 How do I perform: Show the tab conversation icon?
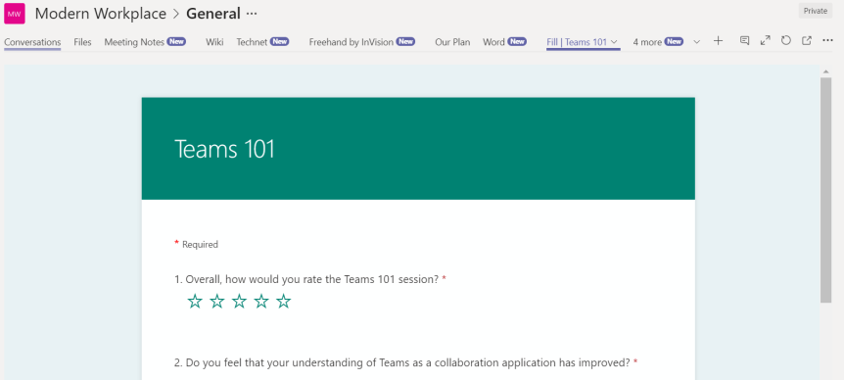coord(744,40)
